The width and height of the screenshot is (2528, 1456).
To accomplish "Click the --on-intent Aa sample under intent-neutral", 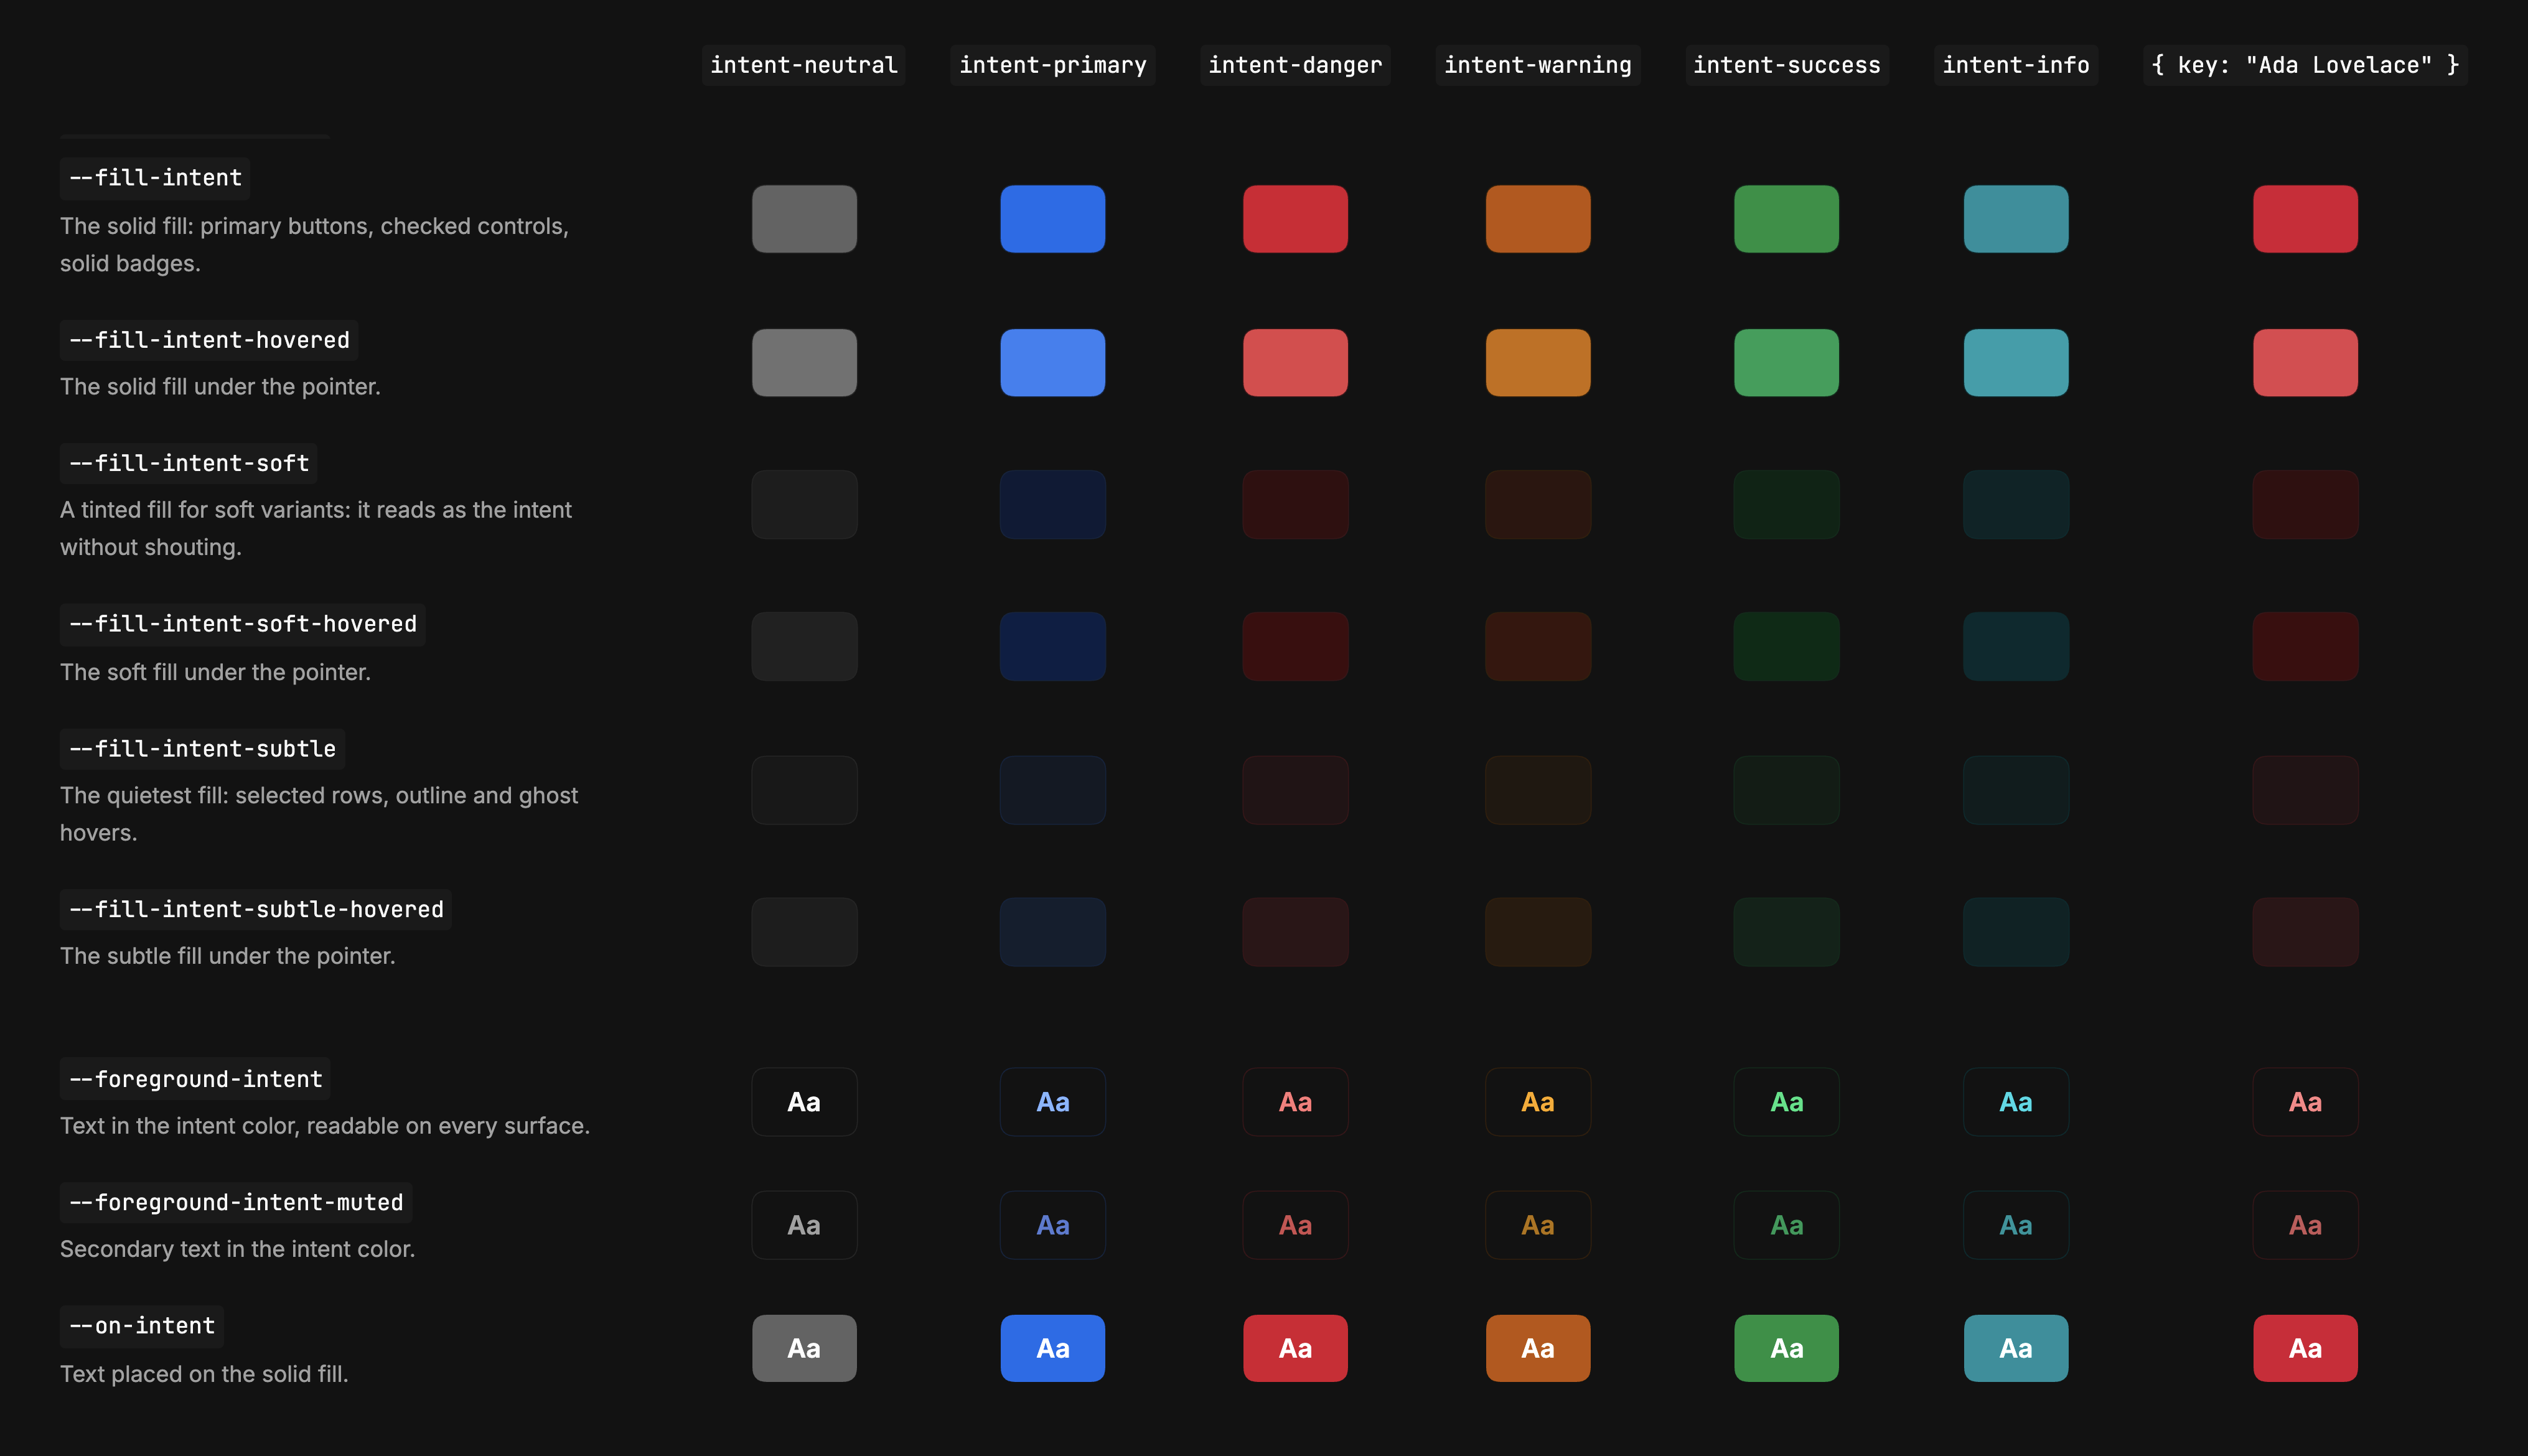I will [x=804, y=1348].
